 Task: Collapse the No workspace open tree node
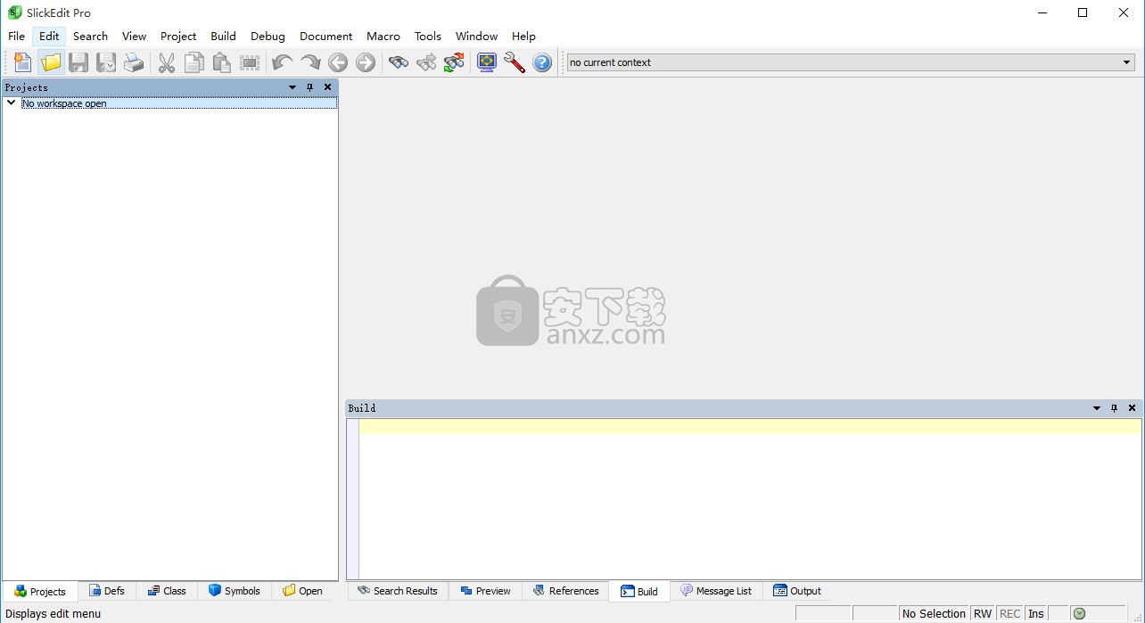tap(11, 103)
